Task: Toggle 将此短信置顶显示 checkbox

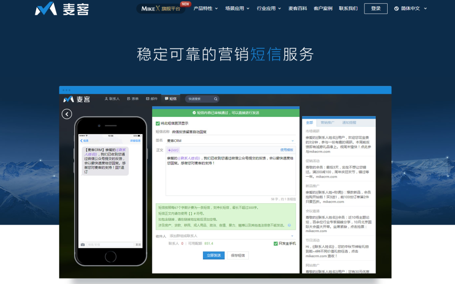Action: 158,123
